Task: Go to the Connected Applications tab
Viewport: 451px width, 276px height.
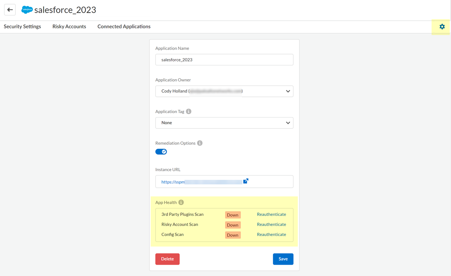Action: coord(124,27)
